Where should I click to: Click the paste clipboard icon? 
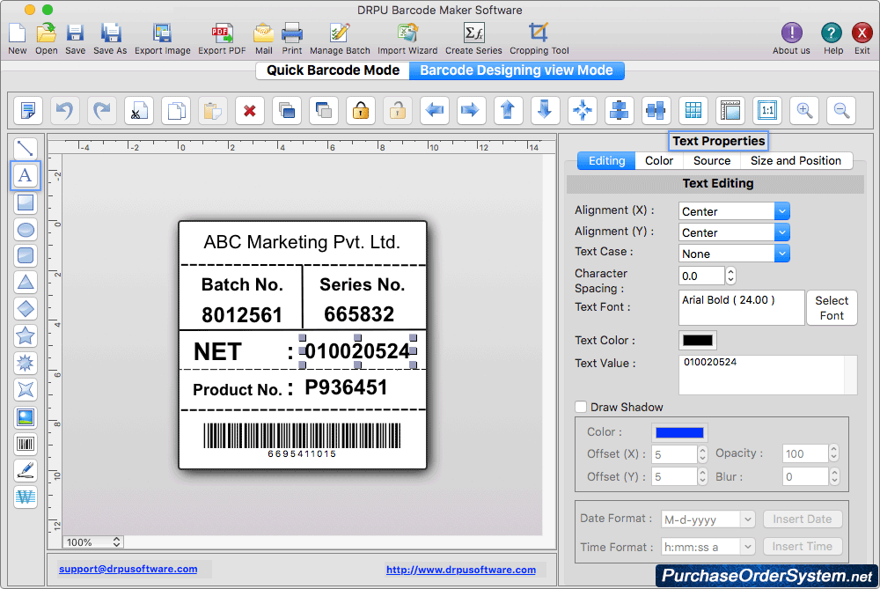point(213,110)
